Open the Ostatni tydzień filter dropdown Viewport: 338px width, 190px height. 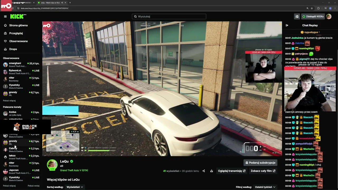(265, 187)
